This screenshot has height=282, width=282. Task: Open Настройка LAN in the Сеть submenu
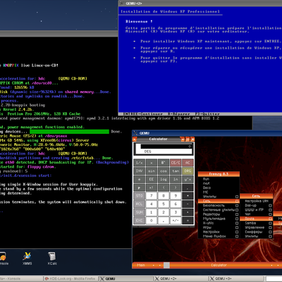256,201
